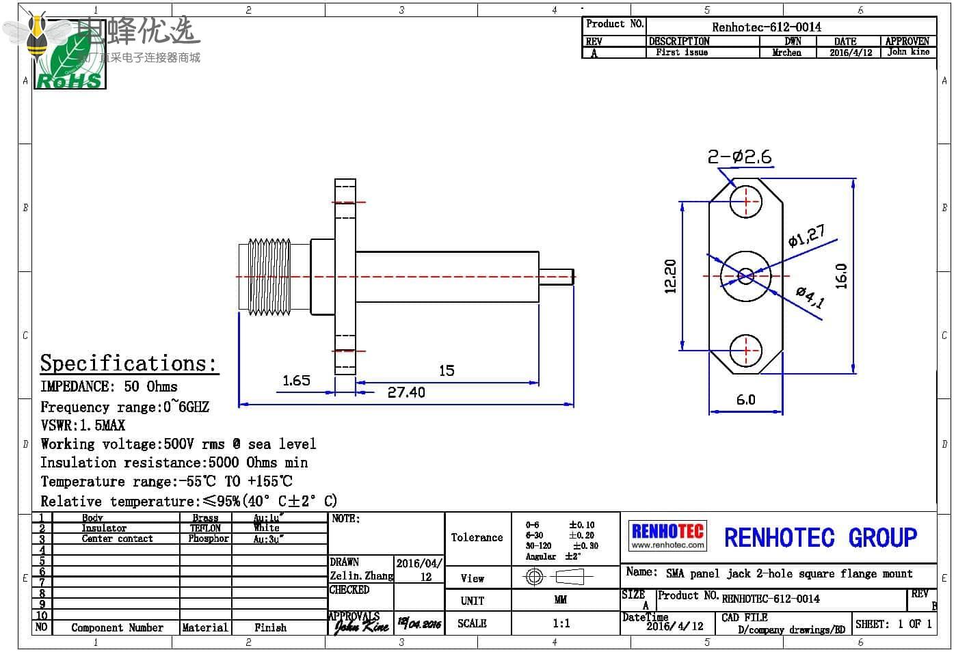Click the Specifications heading
Image resolution: width=969 pixels, height=652 pixels.
128,363
